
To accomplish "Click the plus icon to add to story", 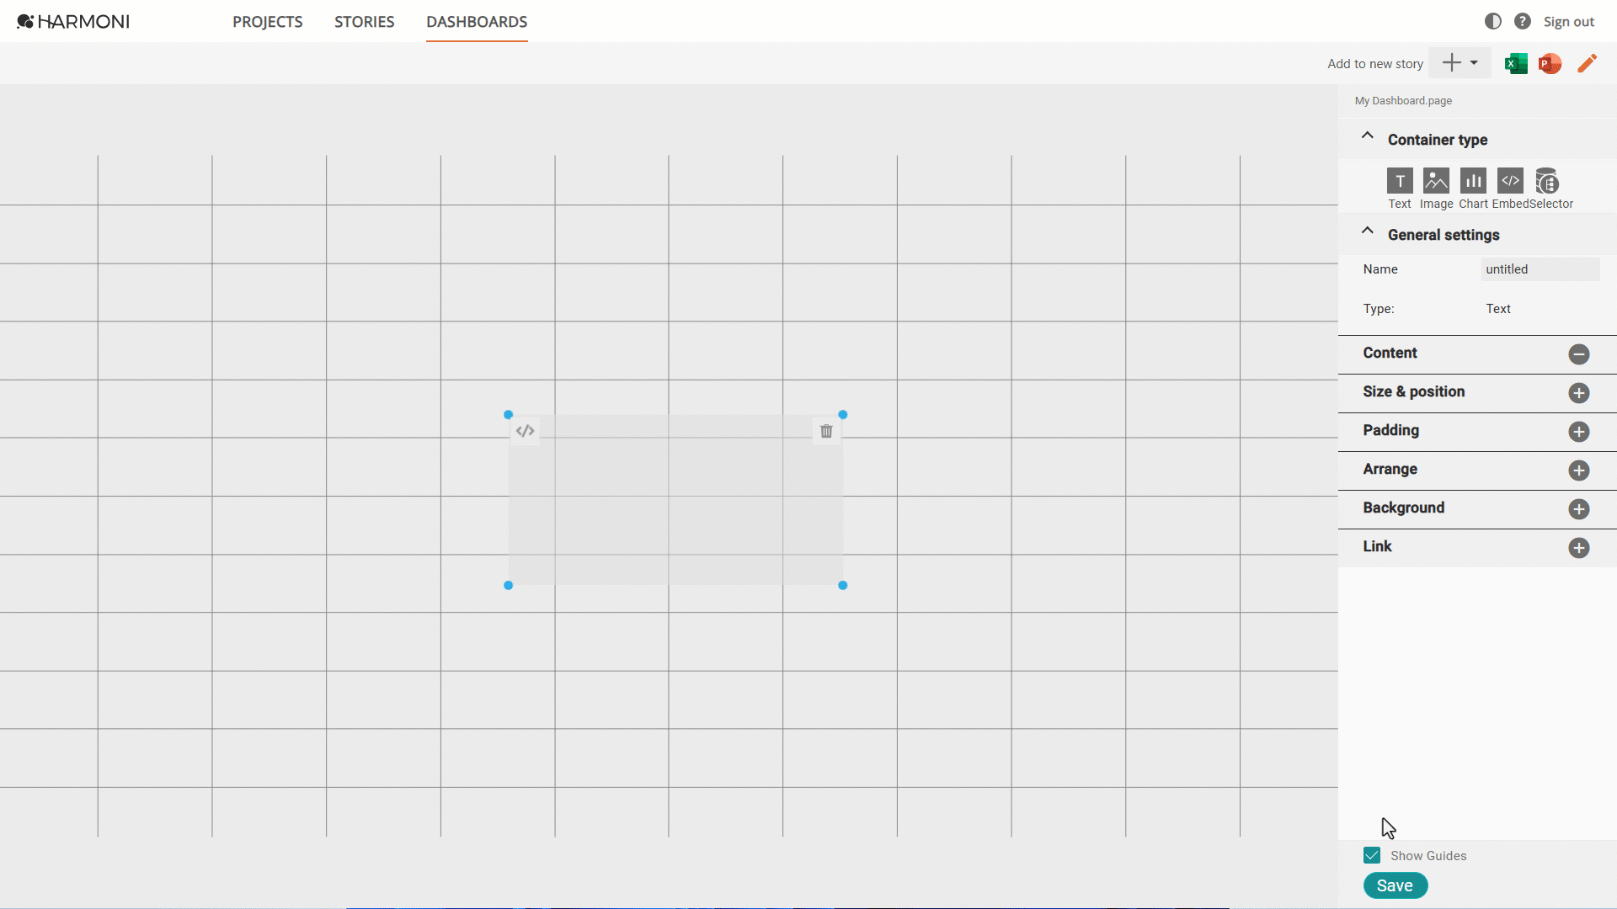I will click(1451, 63).
